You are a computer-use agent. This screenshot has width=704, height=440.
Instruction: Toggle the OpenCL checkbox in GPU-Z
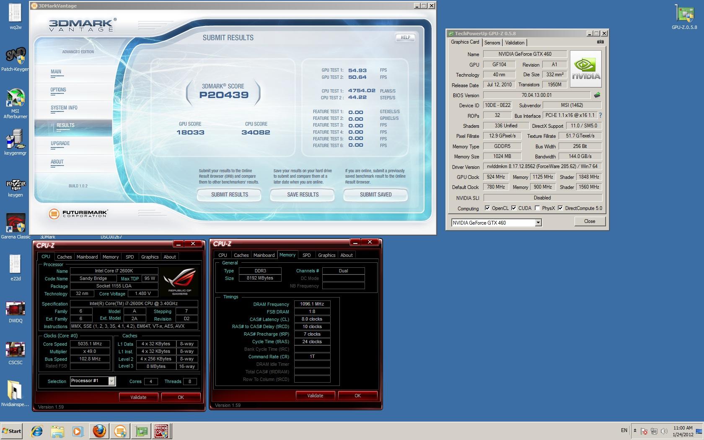(x=487, y=208)
